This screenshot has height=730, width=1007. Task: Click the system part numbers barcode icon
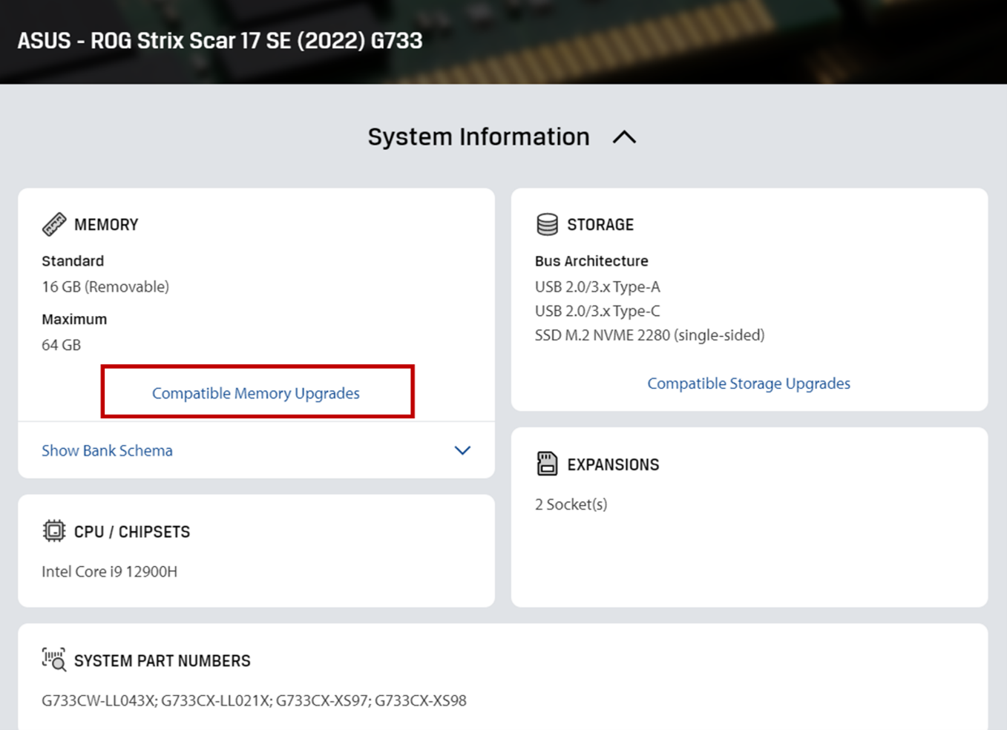pyautogui.click(x=54, y=660)
